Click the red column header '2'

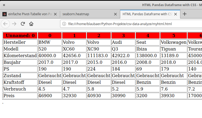[x=99, y=36]
